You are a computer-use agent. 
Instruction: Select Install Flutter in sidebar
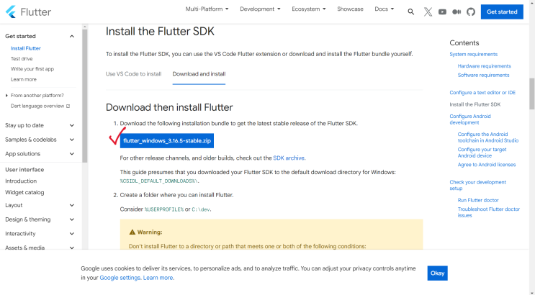[x=26, y=48]
